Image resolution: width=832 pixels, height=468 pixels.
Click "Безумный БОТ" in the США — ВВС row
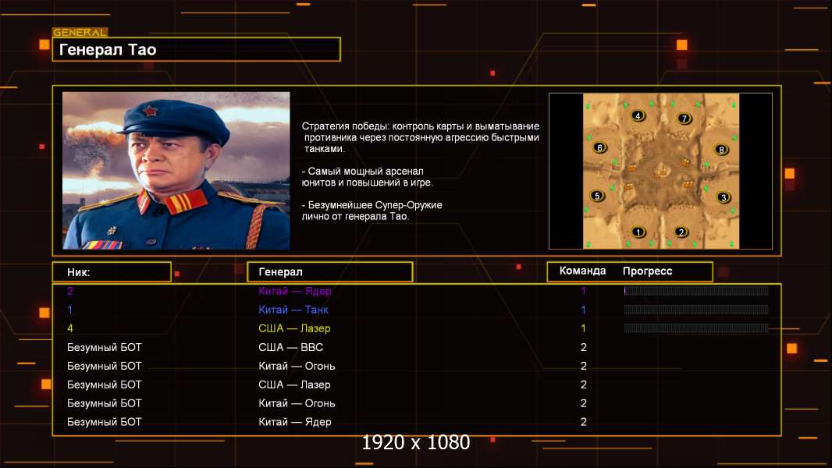tap(105, 347)
